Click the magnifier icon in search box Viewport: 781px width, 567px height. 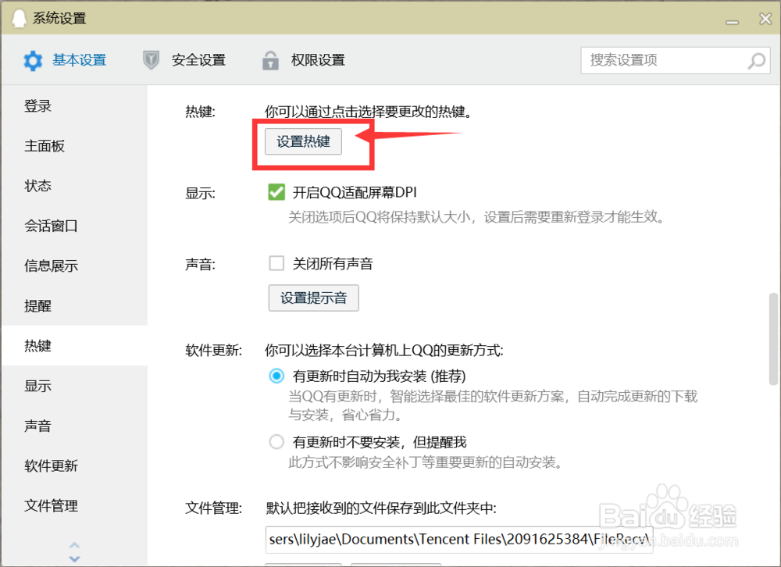coord(757,61)
